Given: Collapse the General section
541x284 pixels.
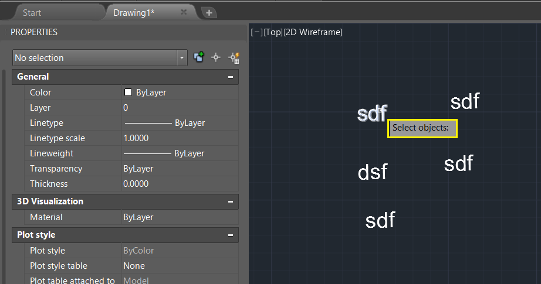Looking at the screenshot, I should (231, 77).
